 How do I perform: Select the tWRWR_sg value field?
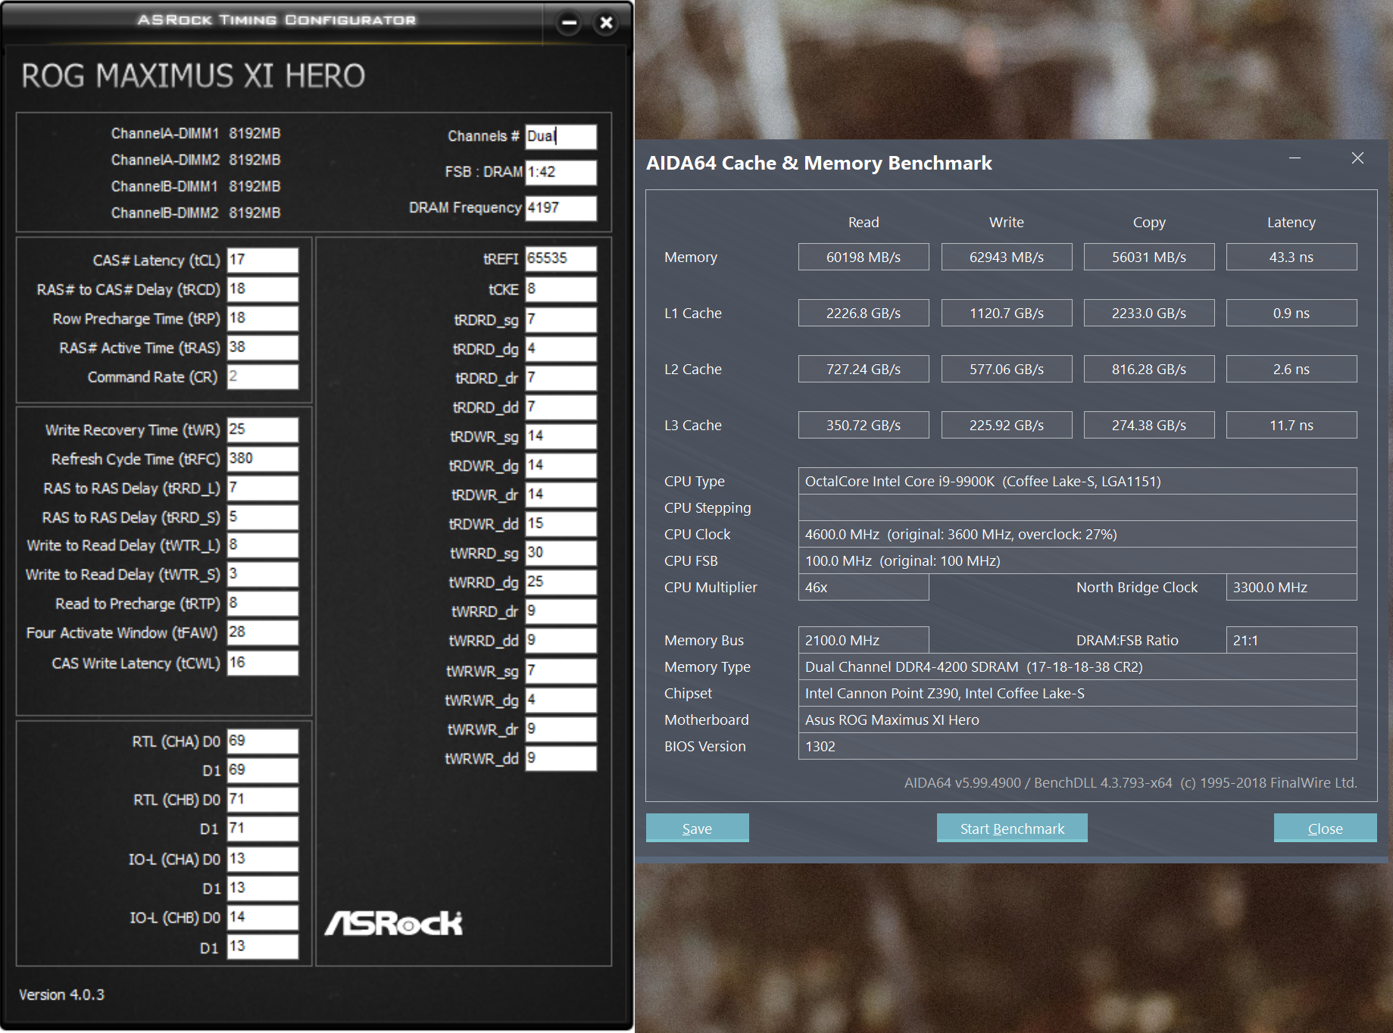[561, 671]
